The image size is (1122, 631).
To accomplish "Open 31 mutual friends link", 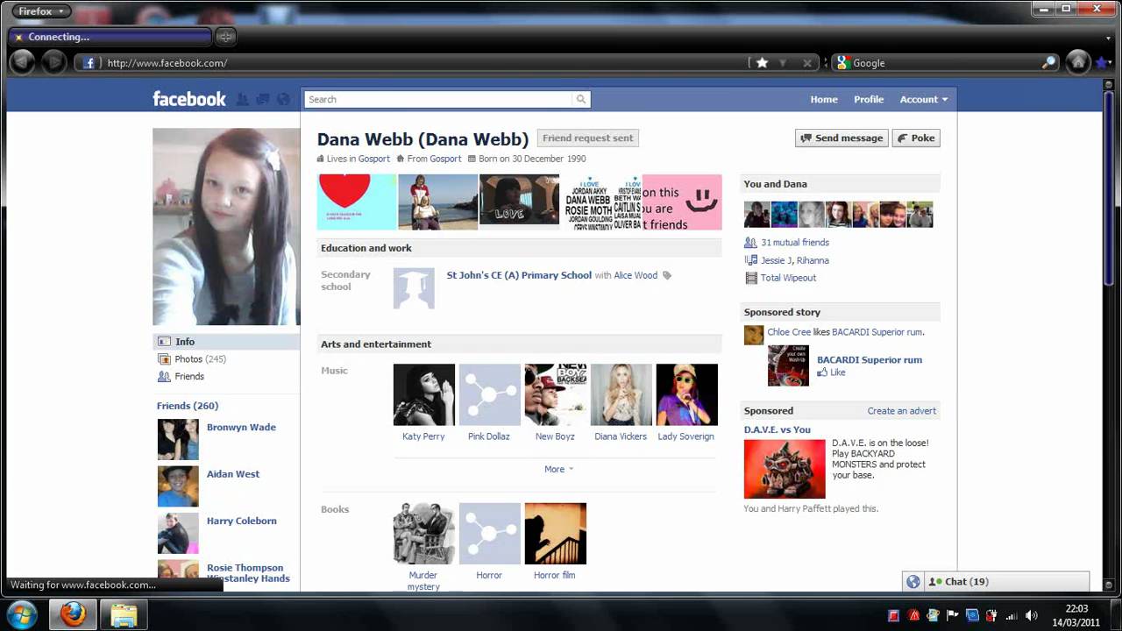I will [795, 243].
